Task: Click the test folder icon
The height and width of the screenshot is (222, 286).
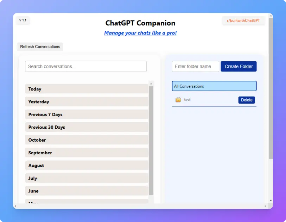Action: pyautogui.click(x=178, y=100)
